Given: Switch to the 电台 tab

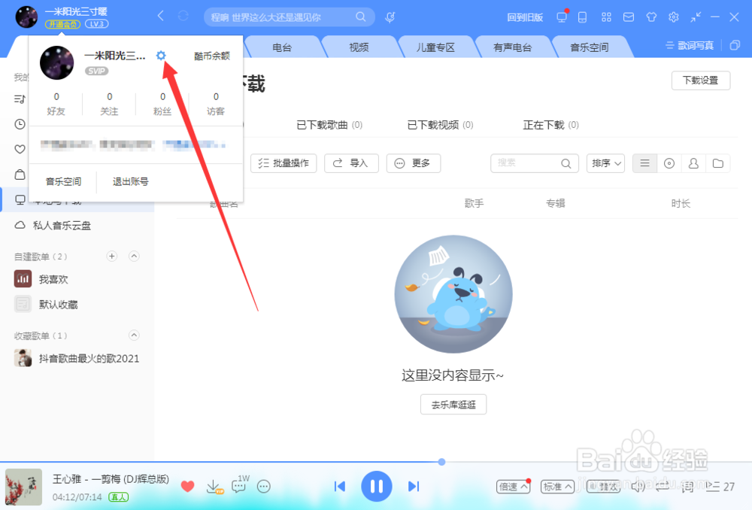Looking at the screenshot, I should [282, 47].
